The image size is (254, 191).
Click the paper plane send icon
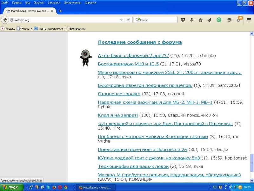click(209, 20)
